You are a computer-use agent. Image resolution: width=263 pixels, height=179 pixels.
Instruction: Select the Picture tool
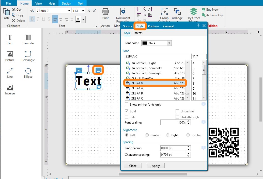click(10, 56)
